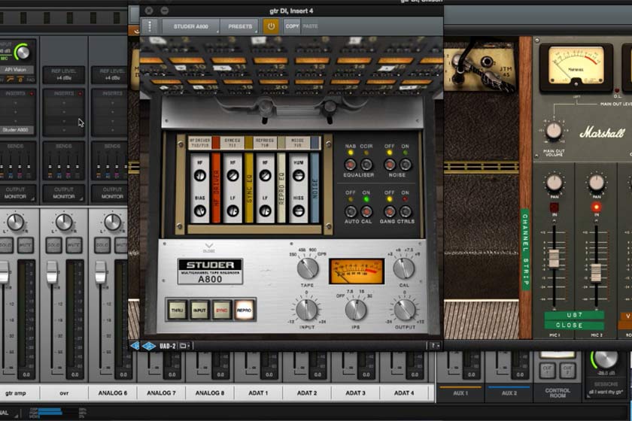Solo the ovr channel
This screenshot has width=632, height=421.
[53, 245]
